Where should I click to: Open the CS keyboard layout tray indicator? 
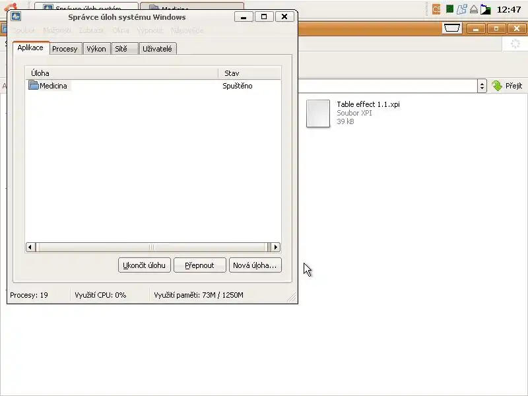coord(436,9)
